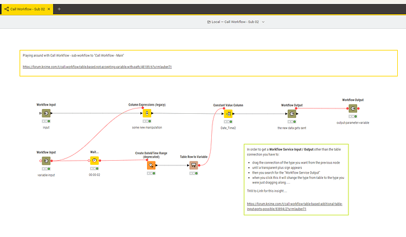This screenshot has height=237, width=406.
Task: Click the Workflow Input node labeled 'input'
Action: [46, 113]
